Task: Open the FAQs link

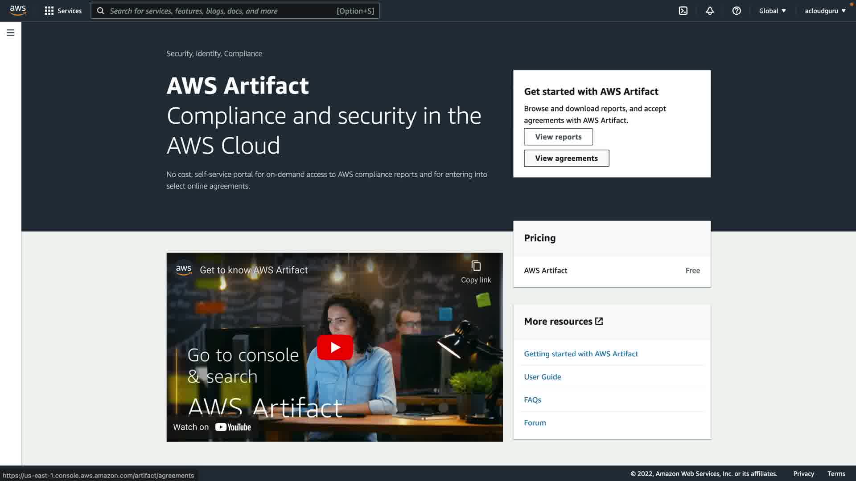Action: pos(532,400)
